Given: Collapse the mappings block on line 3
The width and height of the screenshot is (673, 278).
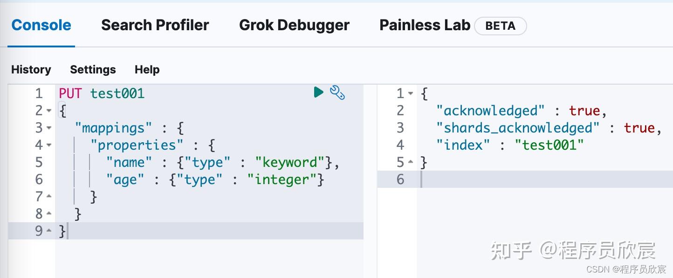Looking at the screenshot, I should pyautogui.click(x=49, y=128).
